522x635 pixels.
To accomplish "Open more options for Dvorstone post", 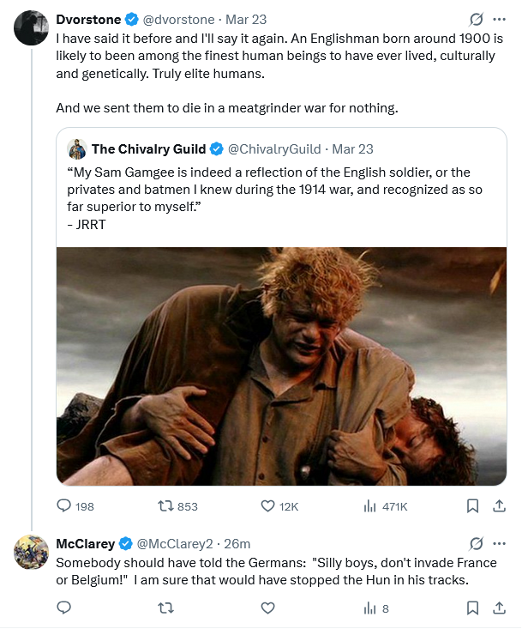I will click(x=499, y=19).
